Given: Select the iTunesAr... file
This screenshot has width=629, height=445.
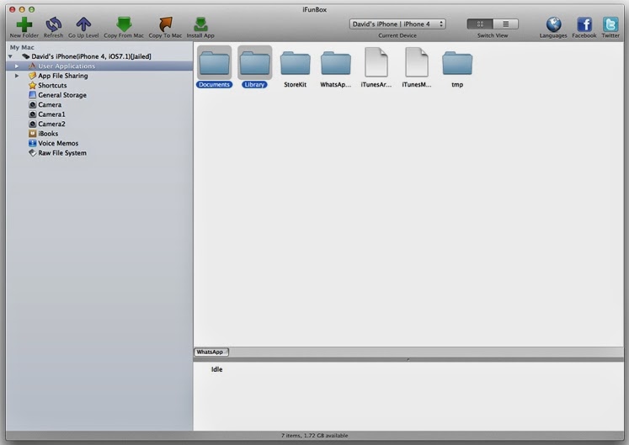Looking at the screenshot, I should [376, 67].
